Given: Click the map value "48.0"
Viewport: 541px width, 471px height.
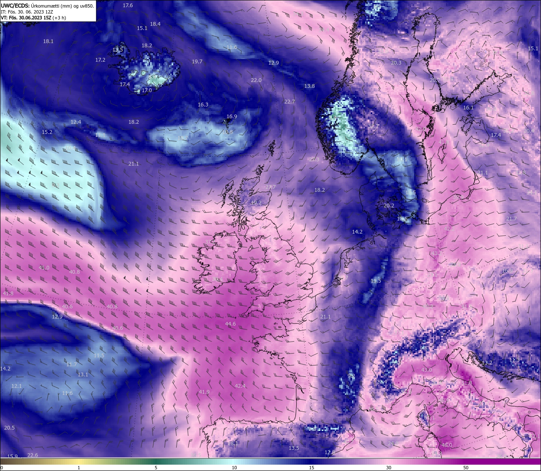Looking at the screenshot, I should pos(447,445).
